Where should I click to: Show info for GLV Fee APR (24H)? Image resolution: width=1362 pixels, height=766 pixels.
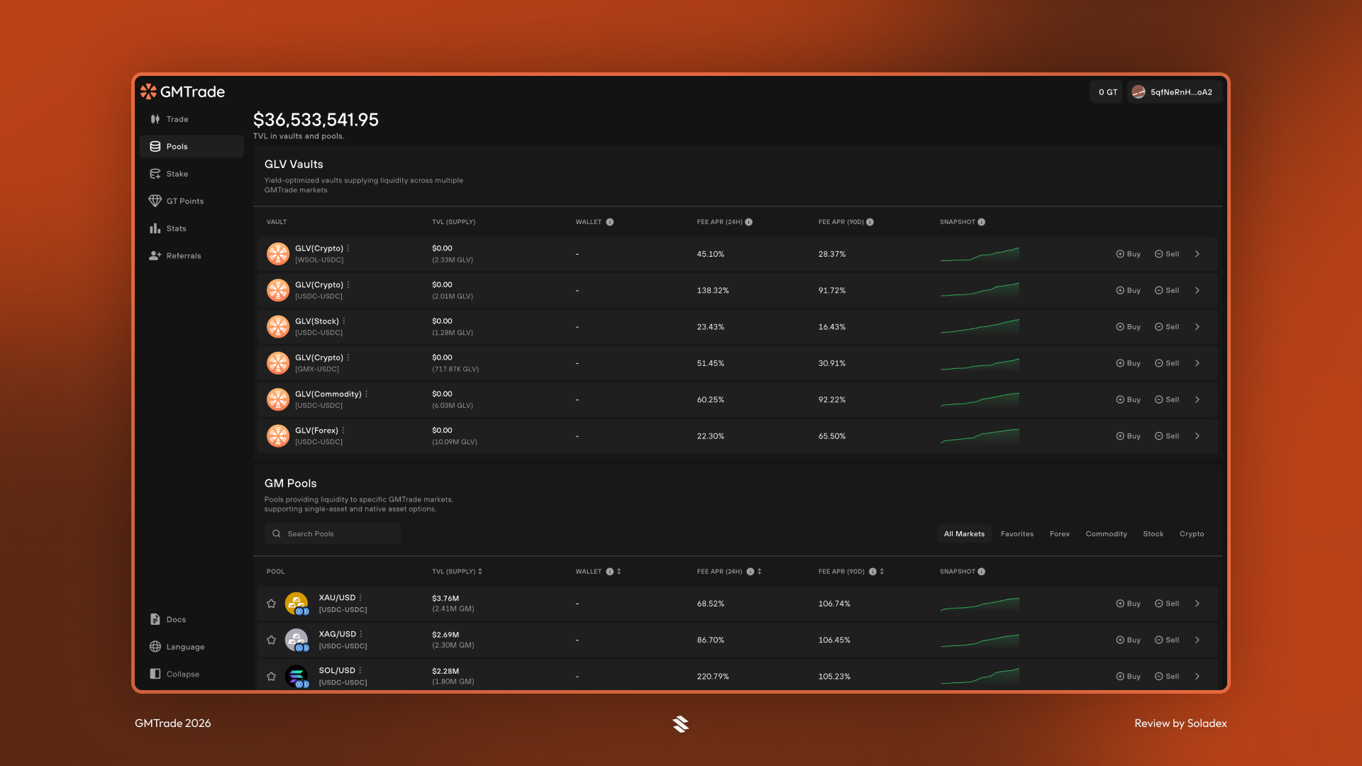(748, 222)
